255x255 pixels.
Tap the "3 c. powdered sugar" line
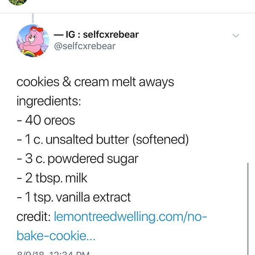[x=77, y=159]
